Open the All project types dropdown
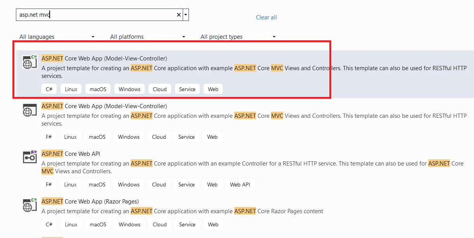474x238 pixels. click(x=238, y=36)
